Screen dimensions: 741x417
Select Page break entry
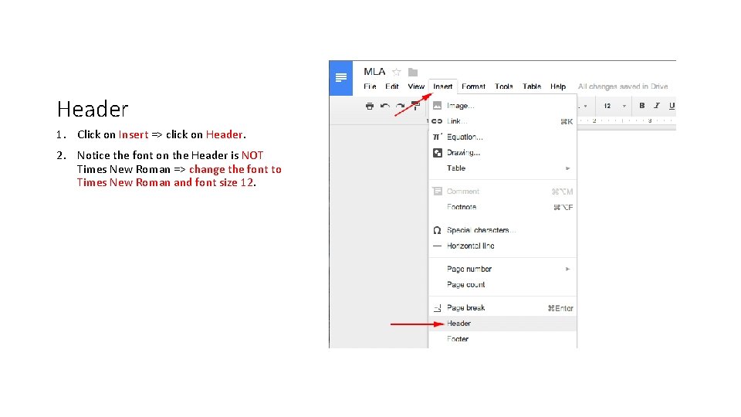[x=502, y=308]
